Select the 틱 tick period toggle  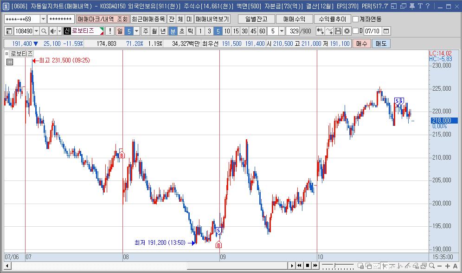(x=190, y=31)
